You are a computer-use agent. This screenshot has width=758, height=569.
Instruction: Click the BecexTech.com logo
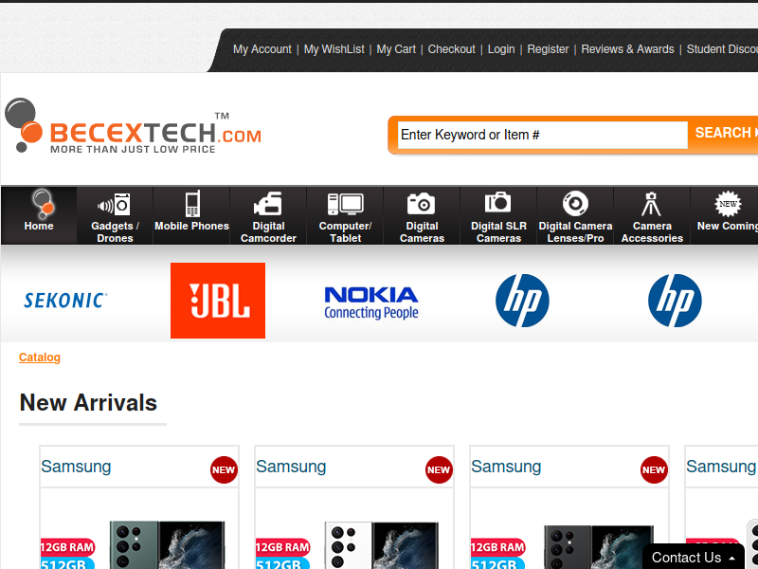133,126
